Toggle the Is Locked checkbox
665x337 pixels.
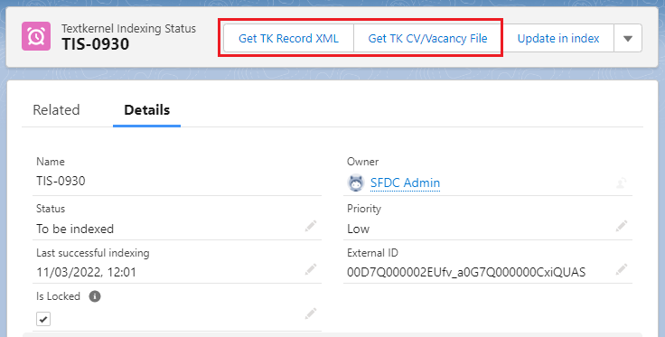(43, 319)
